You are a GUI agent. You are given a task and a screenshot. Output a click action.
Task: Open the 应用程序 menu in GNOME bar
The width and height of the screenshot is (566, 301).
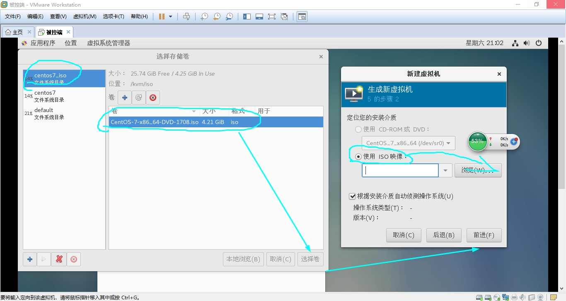pyautogui.click(x=43, y=43)
